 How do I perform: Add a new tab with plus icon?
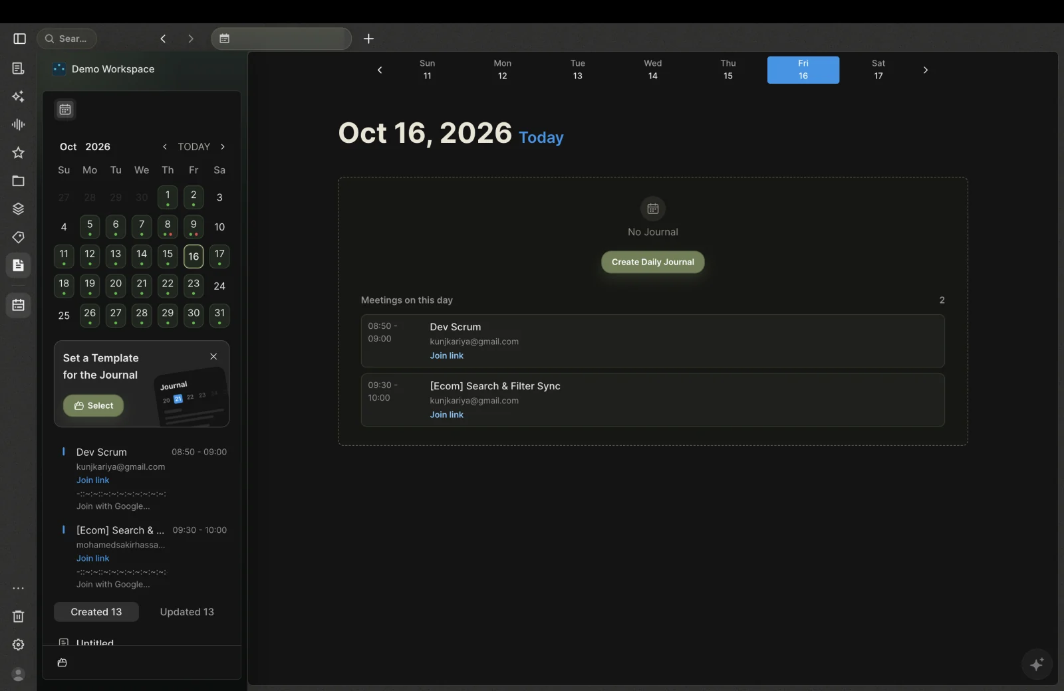[368, 39]
